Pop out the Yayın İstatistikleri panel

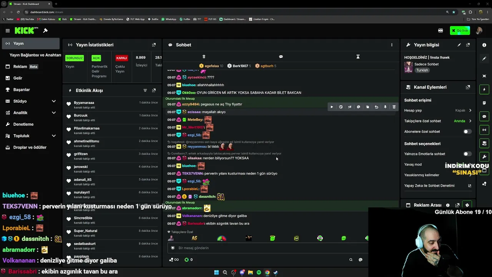point(154,45)
